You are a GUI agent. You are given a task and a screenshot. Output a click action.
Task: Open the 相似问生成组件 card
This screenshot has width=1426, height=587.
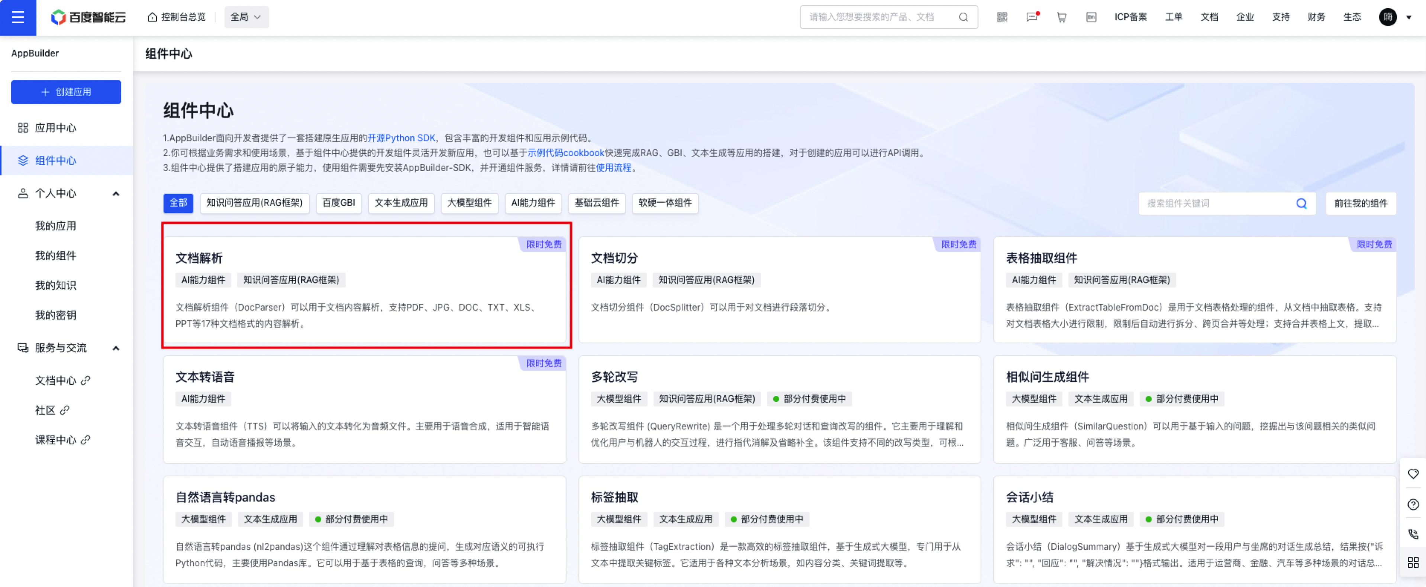point(1195,409)
